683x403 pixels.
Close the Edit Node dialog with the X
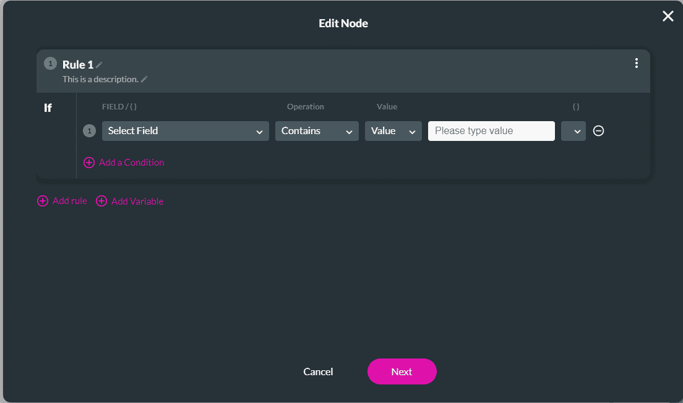pyautogui.click(x=668, y=17)
